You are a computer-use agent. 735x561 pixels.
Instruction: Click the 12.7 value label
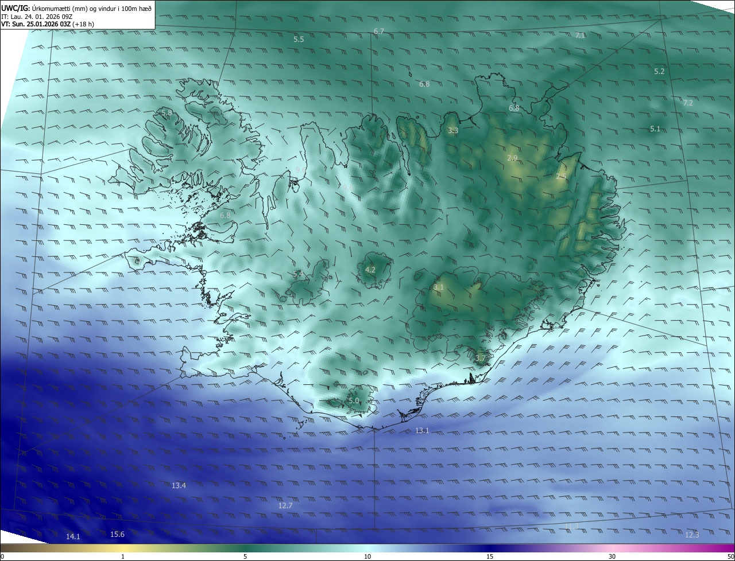pos(285,505)
